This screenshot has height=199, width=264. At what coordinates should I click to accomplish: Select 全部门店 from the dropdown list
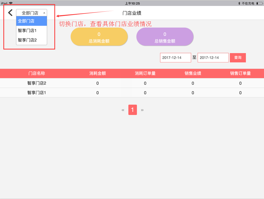(x=32, y=21)
